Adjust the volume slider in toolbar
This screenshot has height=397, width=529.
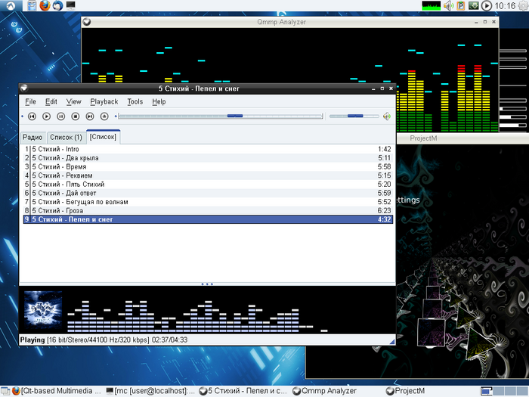354,116
